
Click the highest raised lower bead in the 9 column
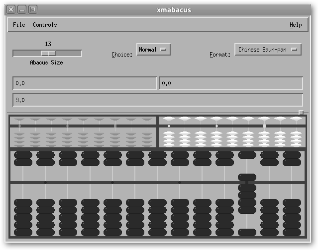pyautogui.click(x=247, y=187)
